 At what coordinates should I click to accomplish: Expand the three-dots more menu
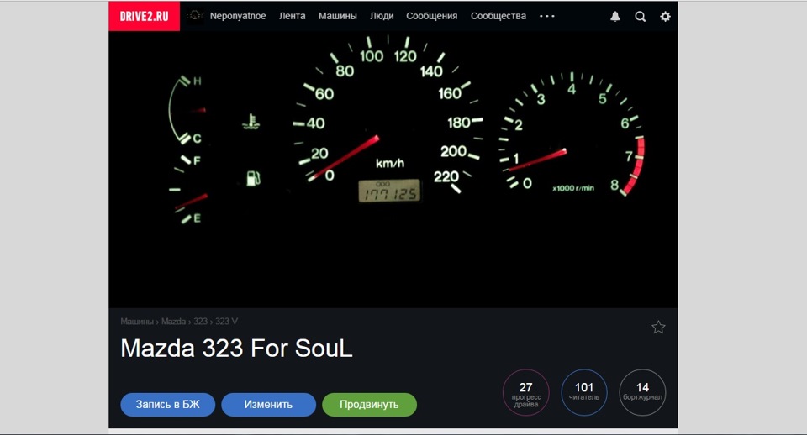pyautogui.click(x=546, y=16)
